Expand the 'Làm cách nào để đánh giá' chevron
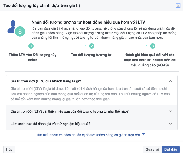183x156 pixels. 171,124
